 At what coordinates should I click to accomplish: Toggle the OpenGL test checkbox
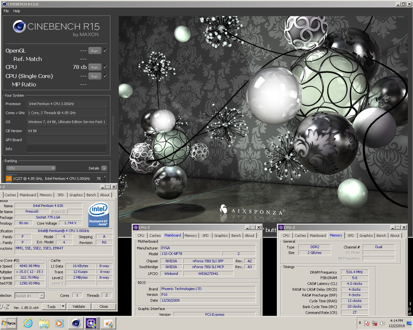tap(105, 51)
